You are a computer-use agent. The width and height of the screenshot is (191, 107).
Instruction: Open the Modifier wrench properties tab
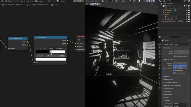coord(160,68)
